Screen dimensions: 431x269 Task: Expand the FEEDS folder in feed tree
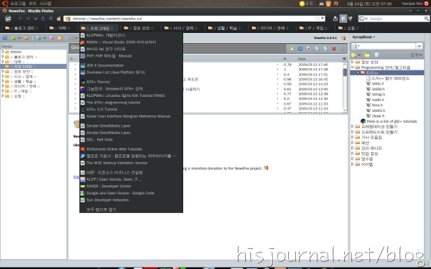[3, 52]
